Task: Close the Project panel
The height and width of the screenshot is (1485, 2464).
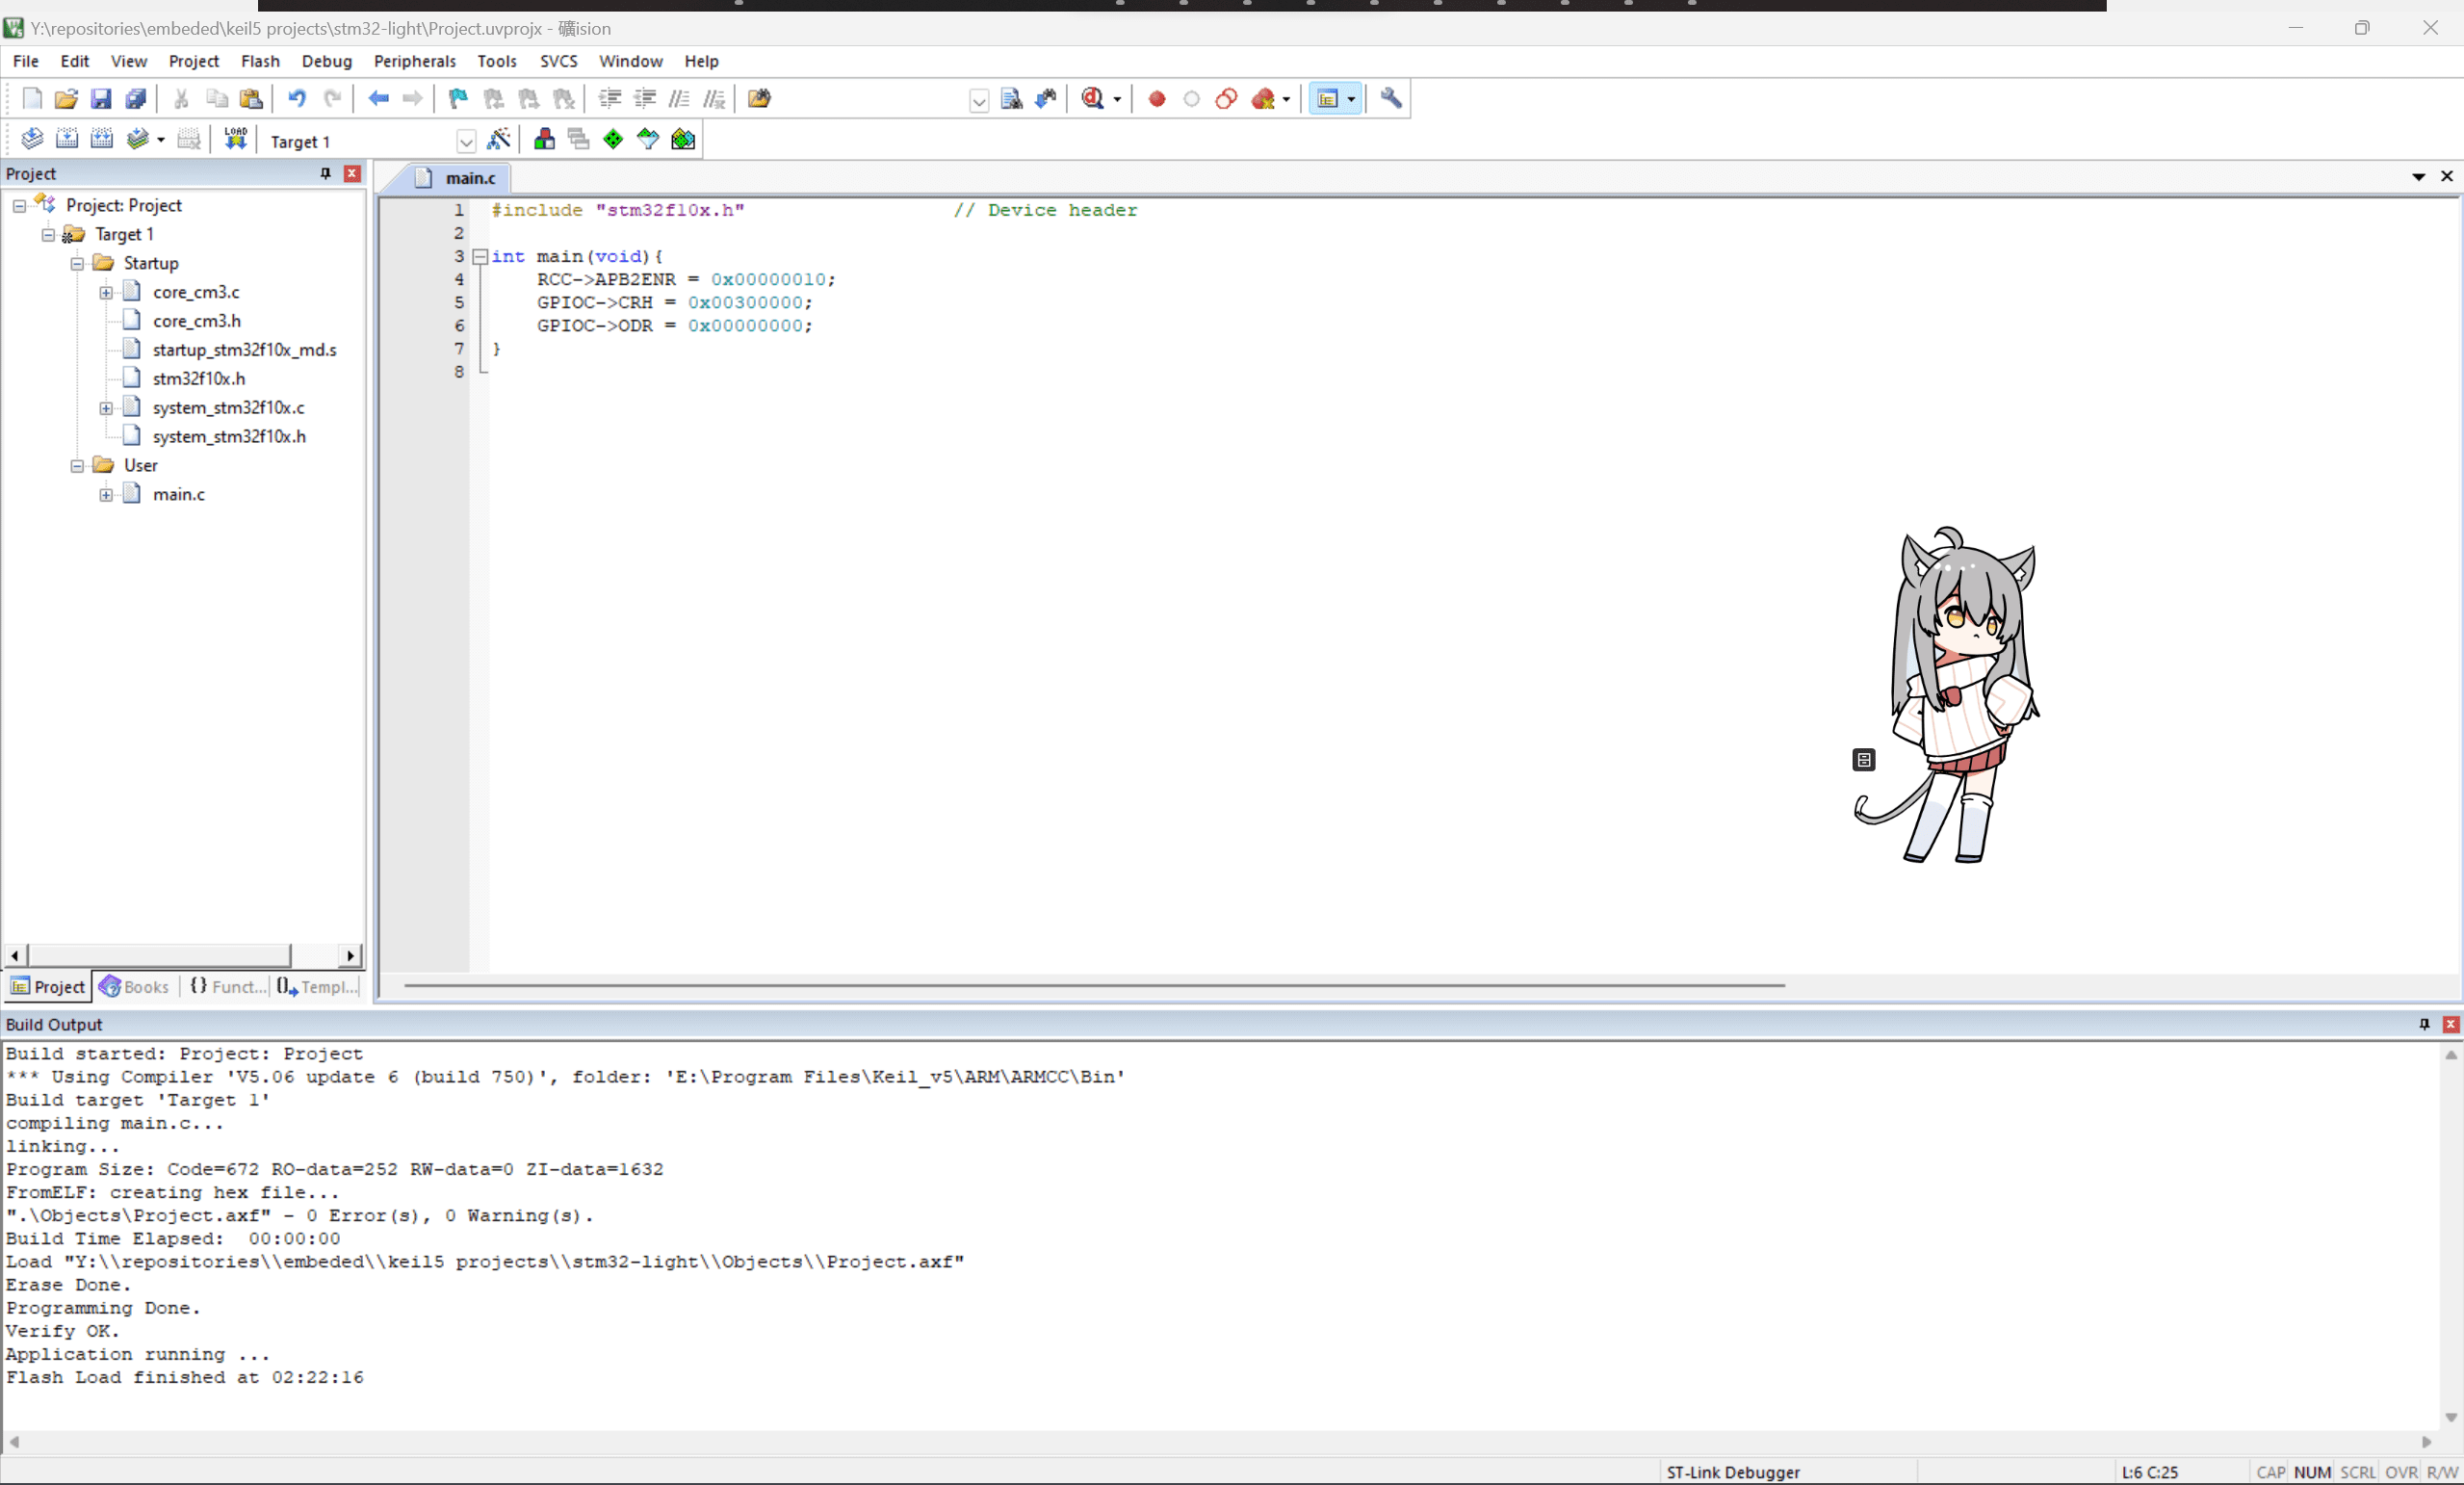Action: [352, 173]
